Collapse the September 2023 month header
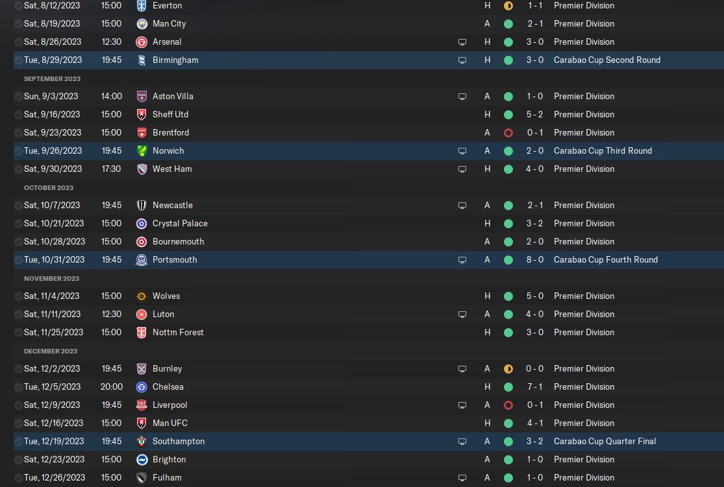The width and height of the screenshot is (724, 487). (52, 78)
